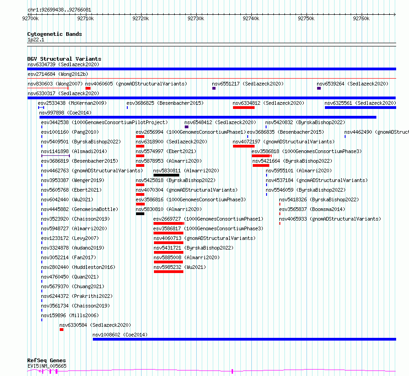Click nsv6042440 (Wu2021) label
This screenshot has height=376, width=409.
[x=67, y=199]
